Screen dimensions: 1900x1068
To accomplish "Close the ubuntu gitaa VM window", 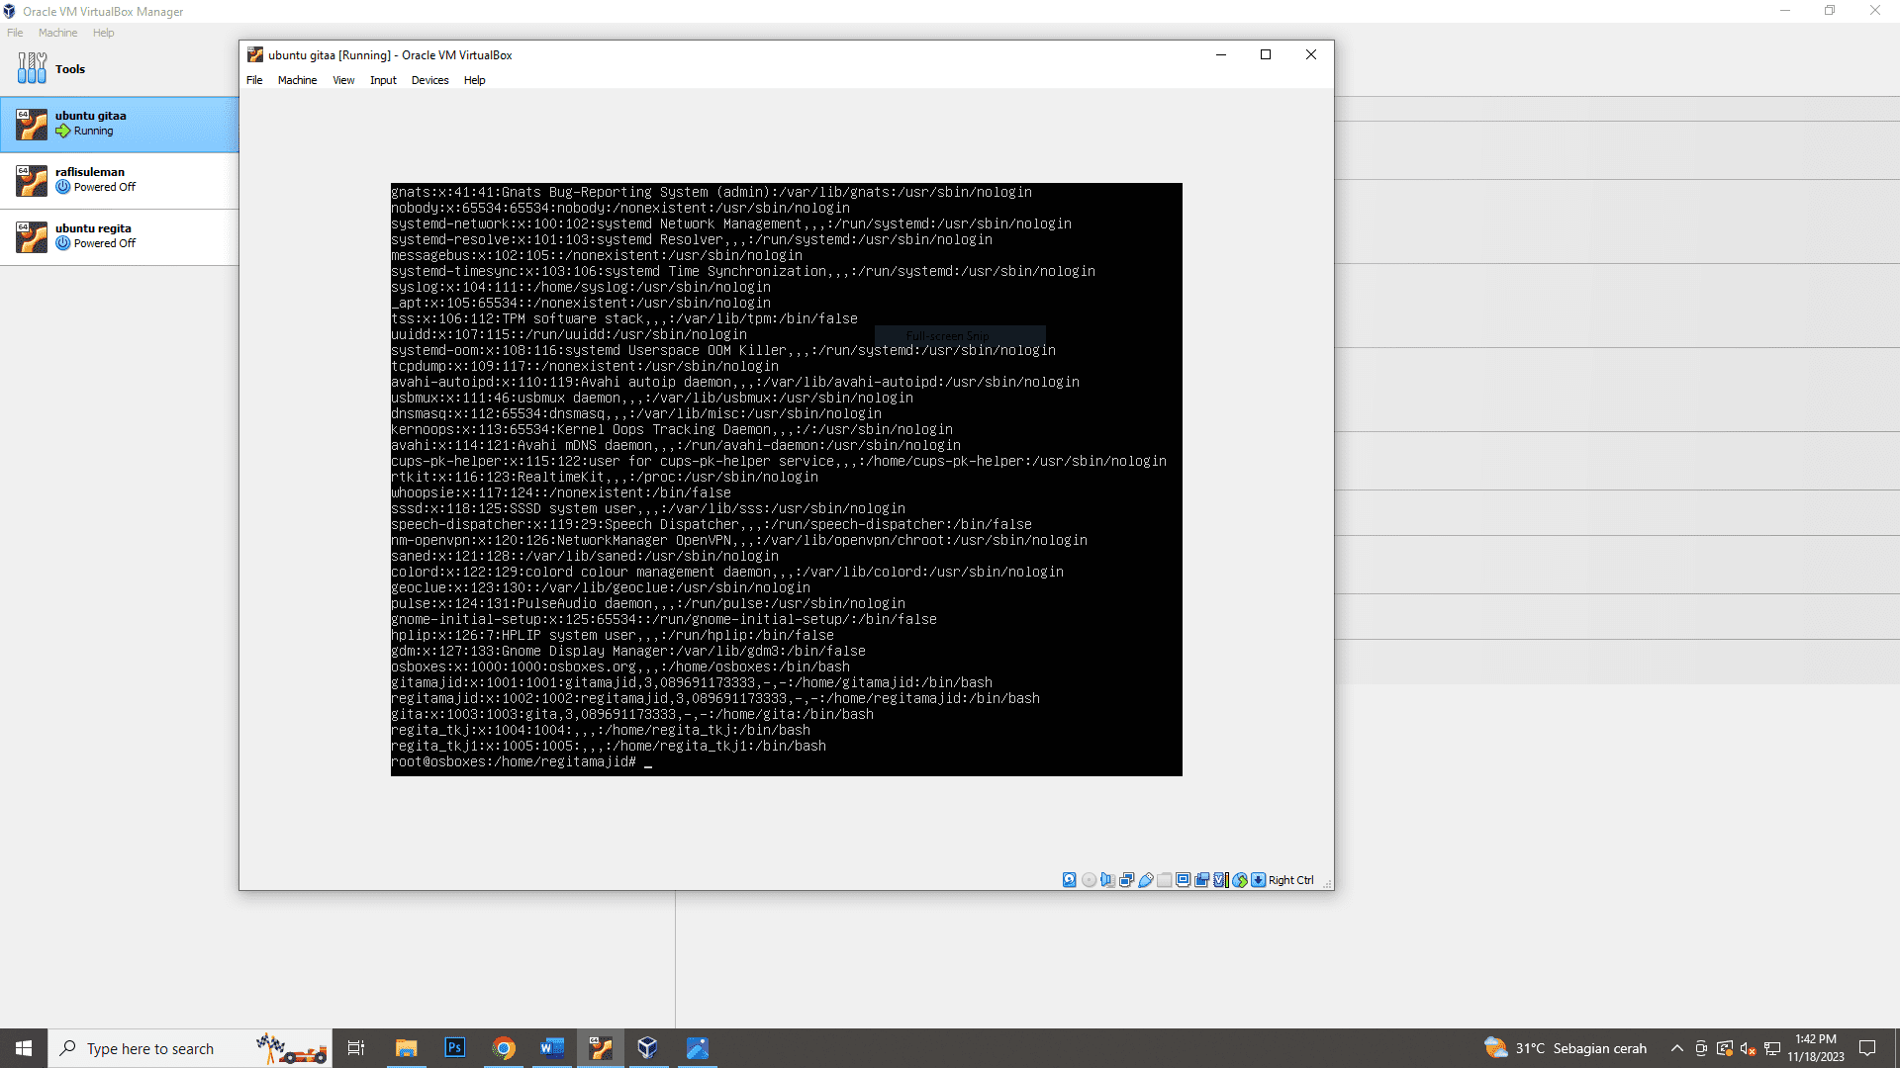I will (1311, 54).
